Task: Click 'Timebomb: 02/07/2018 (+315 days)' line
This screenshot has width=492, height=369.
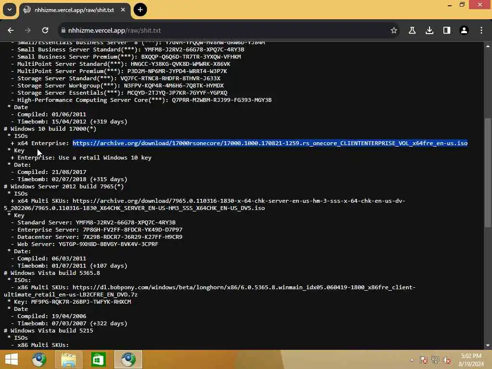Action: click(x=69, y=179)
